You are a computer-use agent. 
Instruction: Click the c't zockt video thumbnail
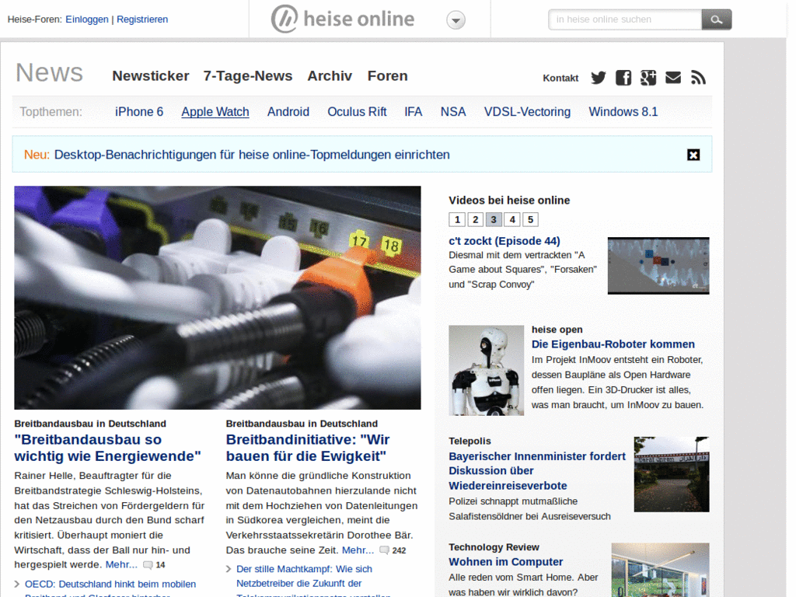658,265
